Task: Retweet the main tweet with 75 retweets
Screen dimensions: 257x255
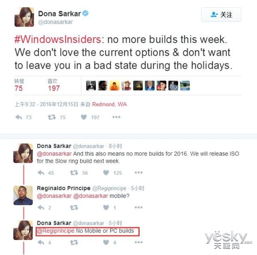Action: pyautogui.click(x=52, y=117)
